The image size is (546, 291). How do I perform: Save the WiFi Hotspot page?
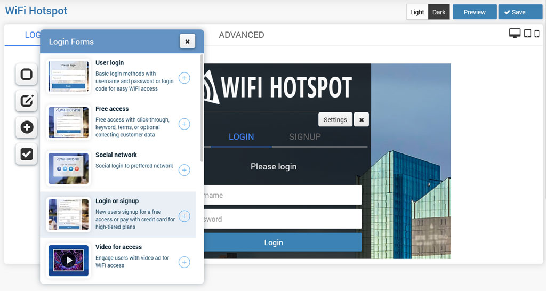tap(520, 12)
